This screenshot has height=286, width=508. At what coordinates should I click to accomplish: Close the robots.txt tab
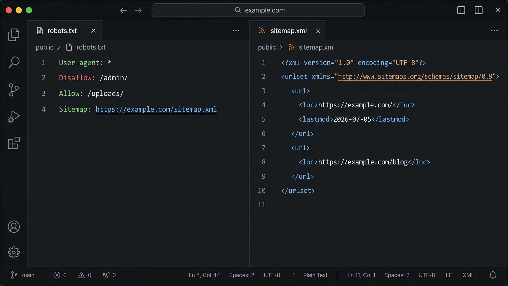93,31
